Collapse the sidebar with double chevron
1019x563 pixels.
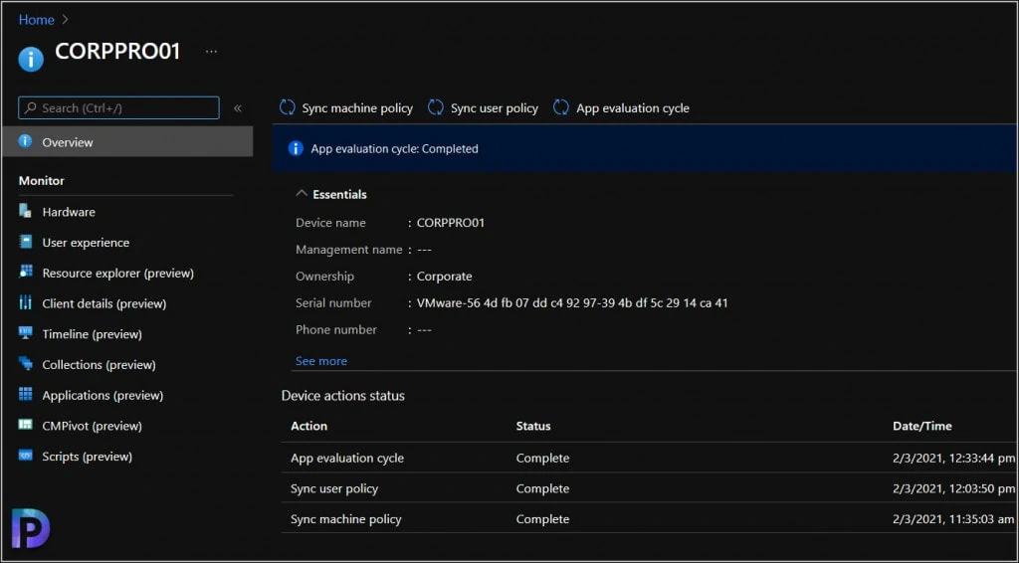[238, 108]
